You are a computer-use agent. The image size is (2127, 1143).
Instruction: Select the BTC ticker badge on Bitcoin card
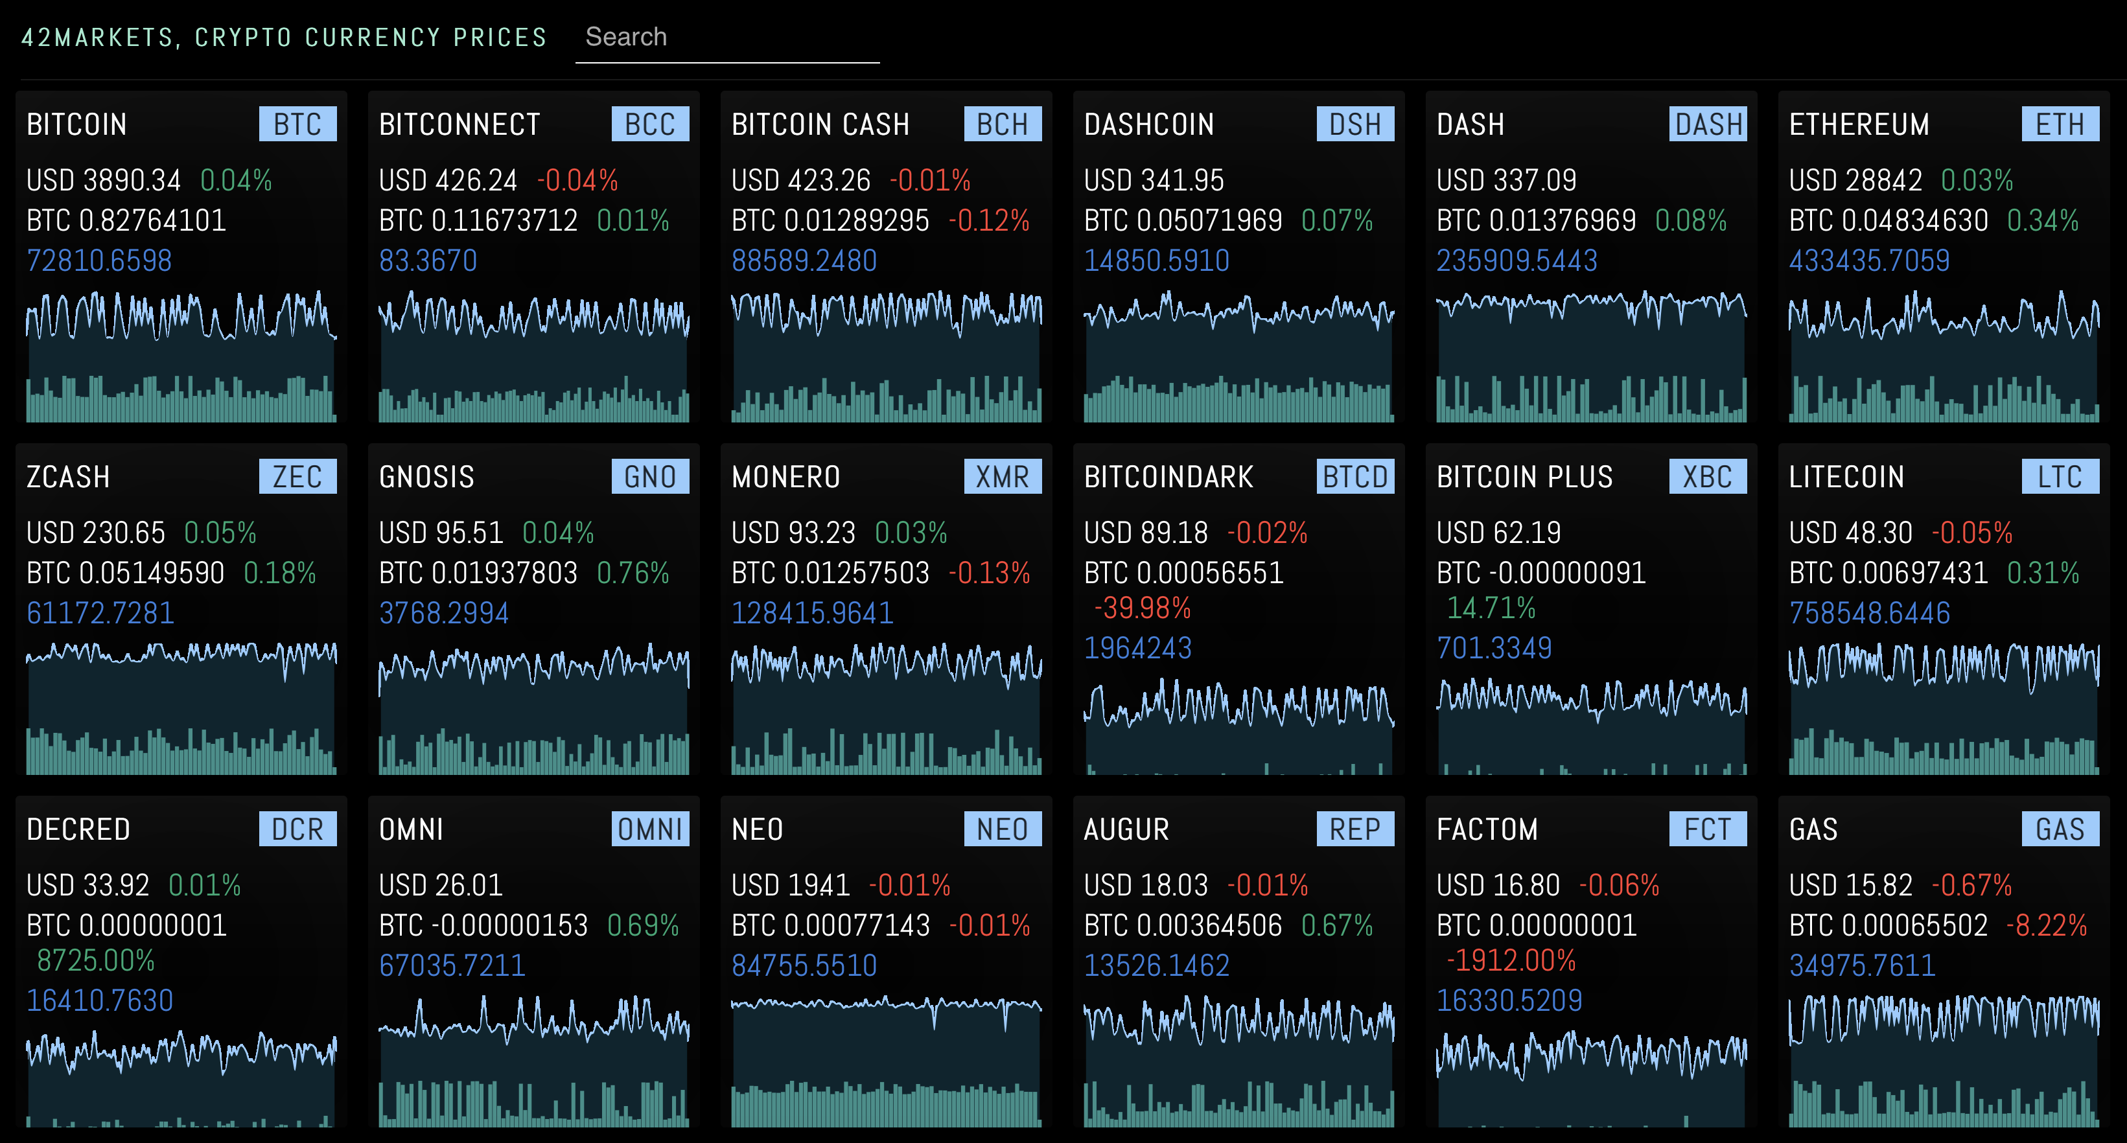297,124
